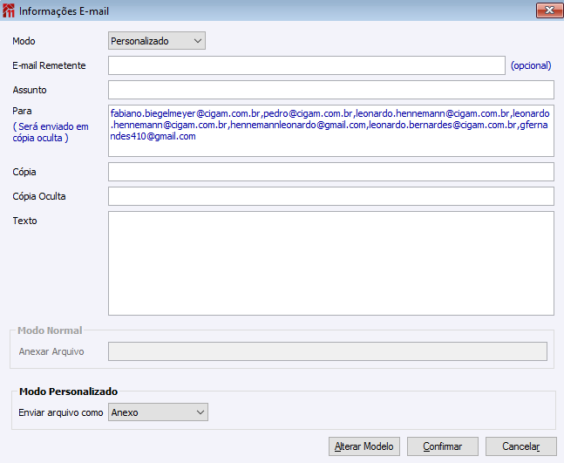The image size is (564, 463).
Task: Click the Alterar Modelo button
Action: (x=364, y=446)
